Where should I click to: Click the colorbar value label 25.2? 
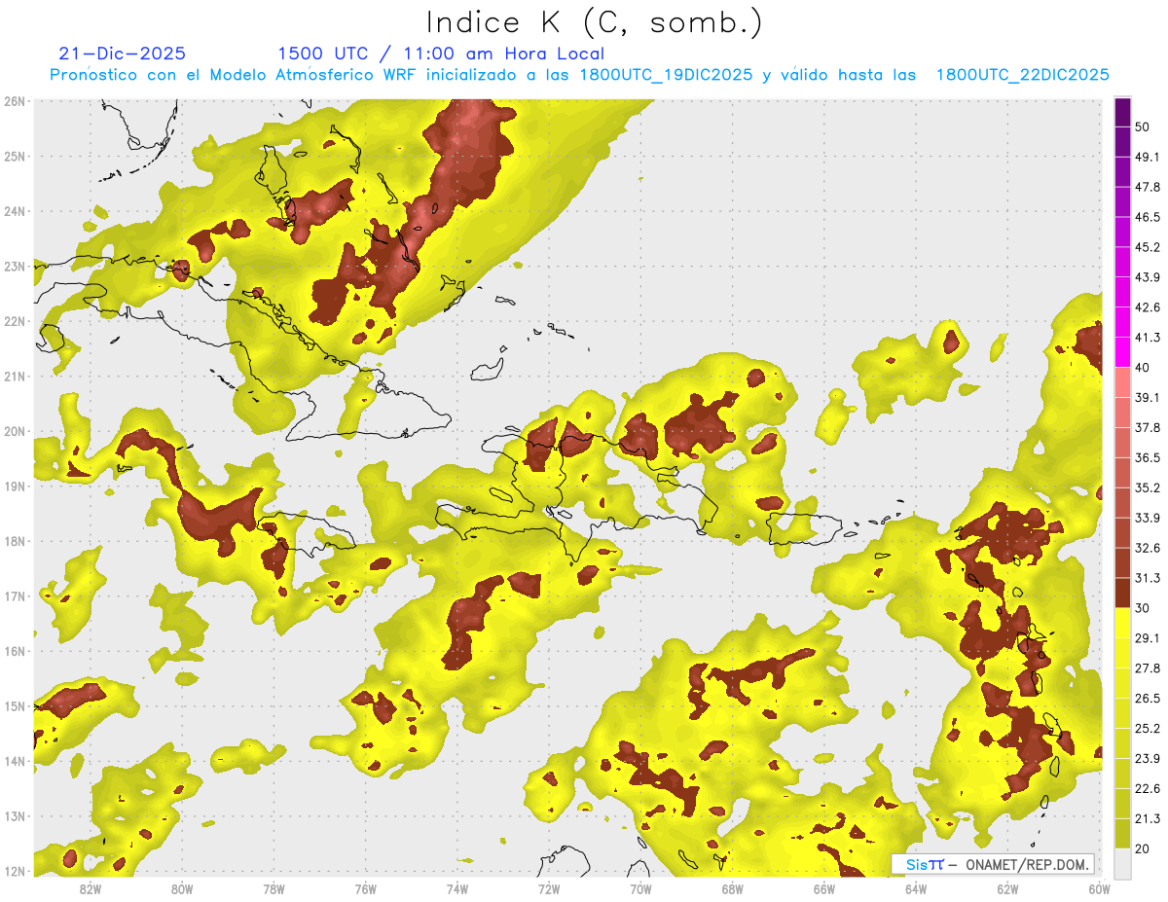click(x=1148, y=729)
